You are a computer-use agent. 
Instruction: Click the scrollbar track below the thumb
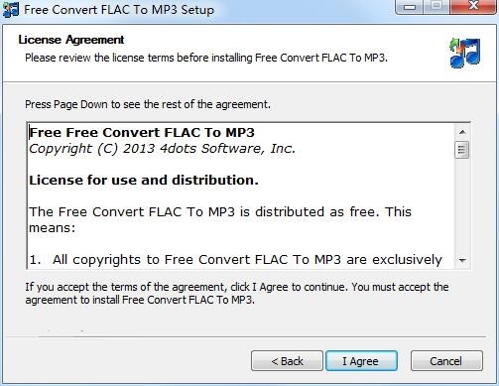tap(462, 205)
